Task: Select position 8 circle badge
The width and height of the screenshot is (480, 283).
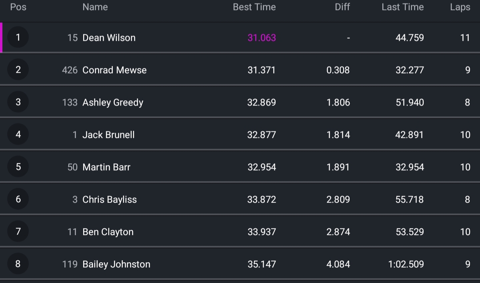Action: tap(18, 264)
